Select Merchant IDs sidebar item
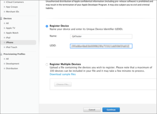This screenshot has height=114, width=157. (x=12, y=12)
